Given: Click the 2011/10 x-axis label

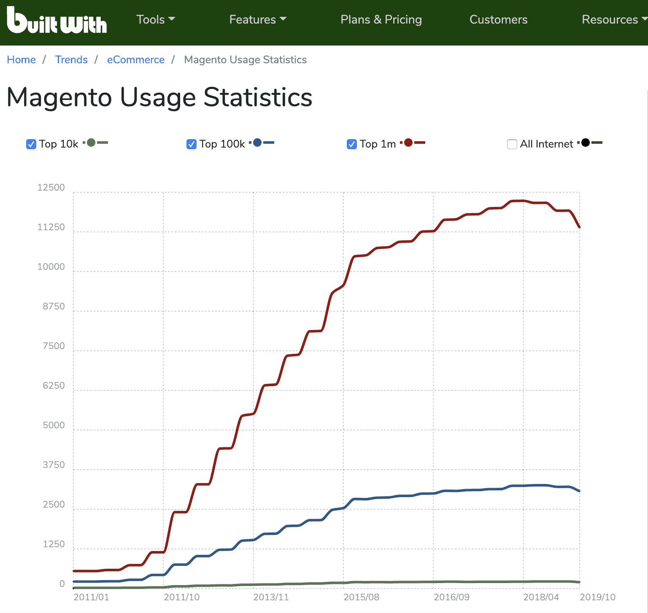Looking at the screenshot, I should tap(181, 597).
